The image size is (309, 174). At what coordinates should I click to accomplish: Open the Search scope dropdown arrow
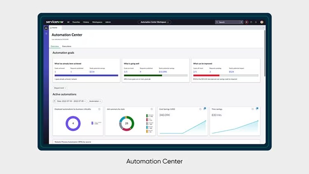tap(241, 22)
